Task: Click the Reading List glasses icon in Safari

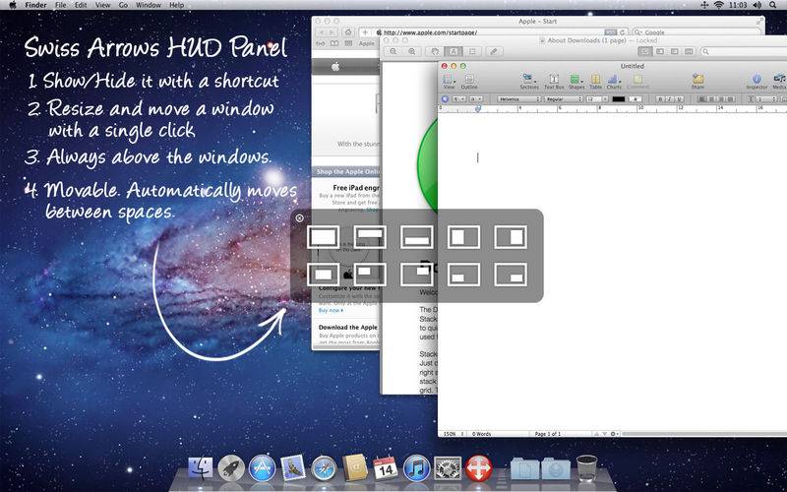Action: pos(321,43)
